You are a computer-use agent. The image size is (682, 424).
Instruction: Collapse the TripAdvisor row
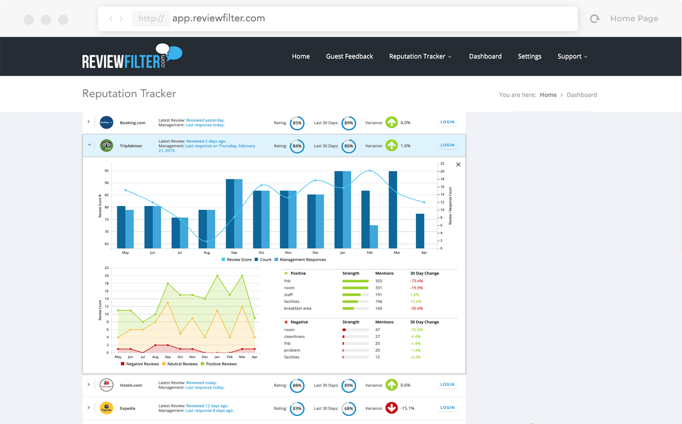(x=89, y=145)
